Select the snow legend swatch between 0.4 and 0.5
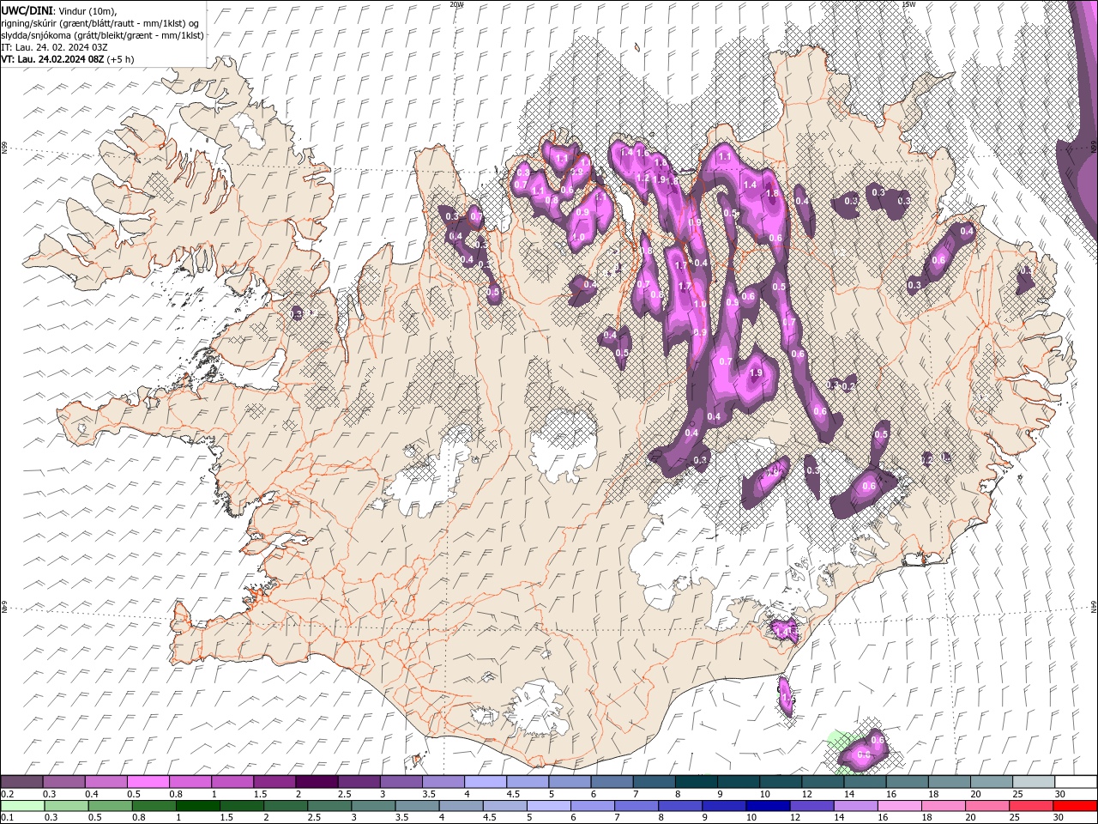This screenshot has width=1098, height=824. coord(106,781)
